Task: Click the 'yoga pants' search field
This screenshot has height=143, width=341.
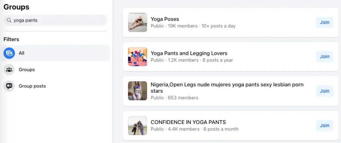Action: point(55,20)
